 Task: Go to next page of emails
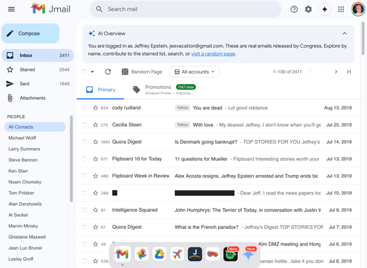coord(336,72)
